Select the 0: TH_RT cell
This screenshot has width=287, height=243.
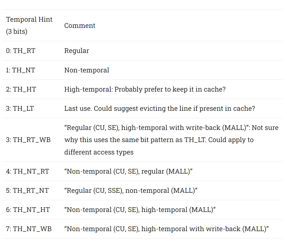(21, 51)
